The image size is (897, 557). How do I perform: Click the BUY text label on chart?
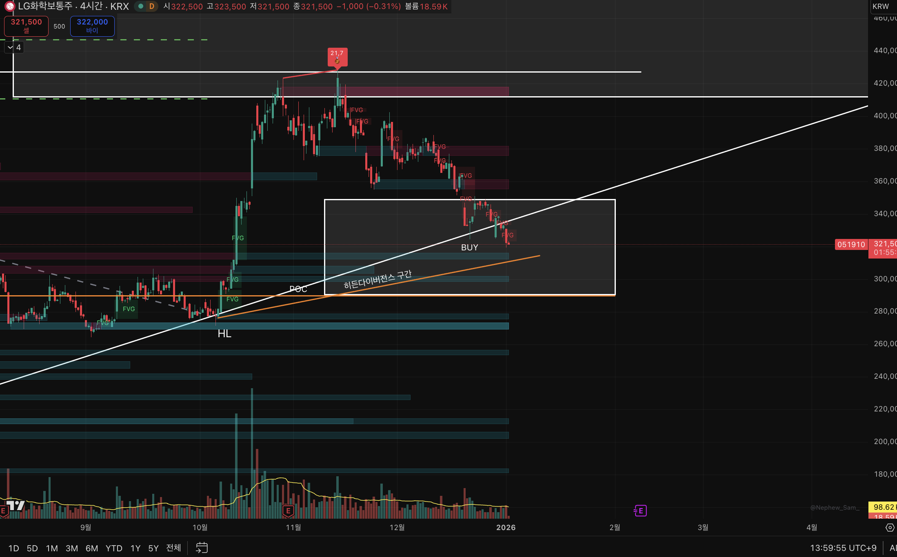click(469, 248)
